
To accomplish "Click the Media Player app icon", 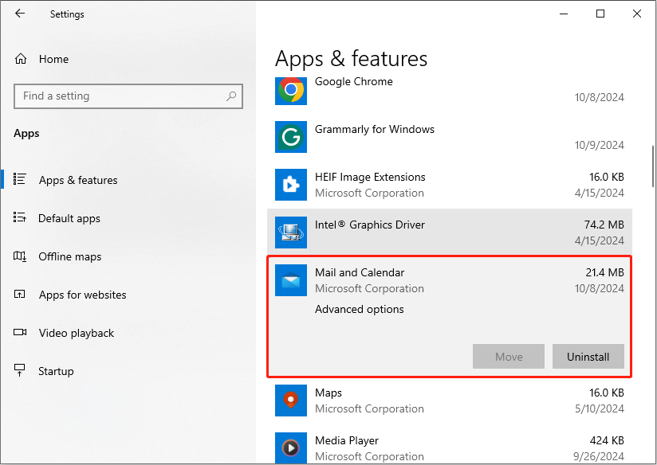I will click(291, 447).
